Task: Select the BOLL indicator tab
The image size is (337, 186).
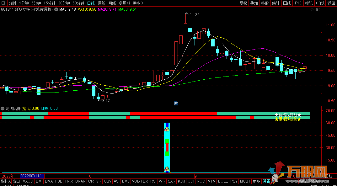Action: 223,181
